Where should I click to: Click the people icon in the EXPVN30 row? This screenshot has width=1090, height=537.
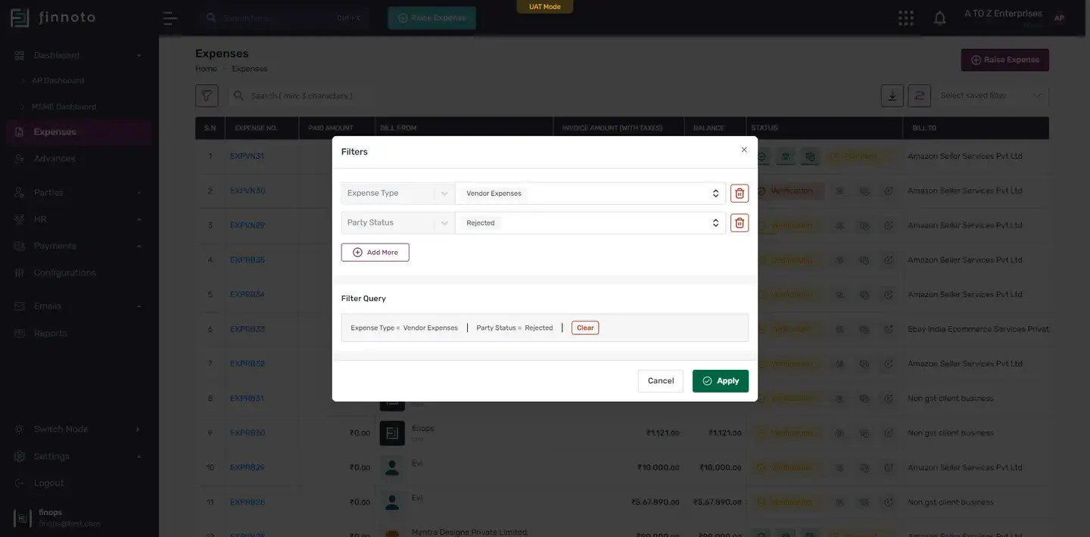(x=839, y=191)
